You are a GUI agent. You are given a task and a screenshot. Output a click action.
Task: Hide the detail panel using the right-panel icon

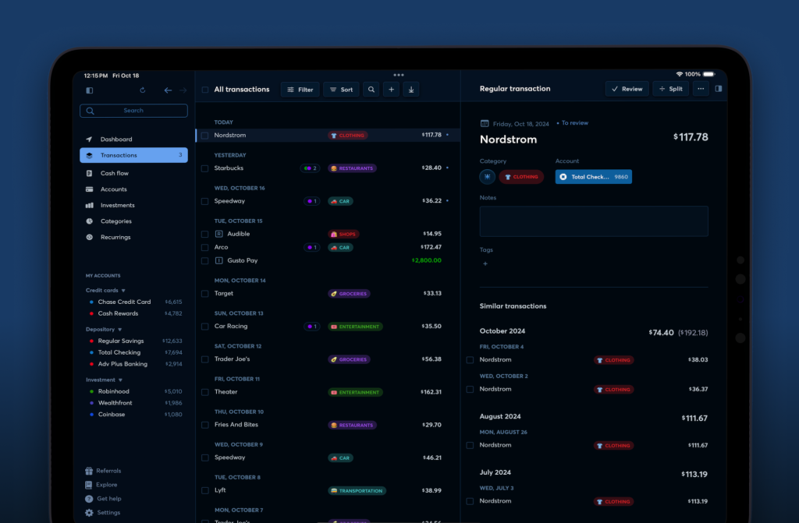point(719,89)
